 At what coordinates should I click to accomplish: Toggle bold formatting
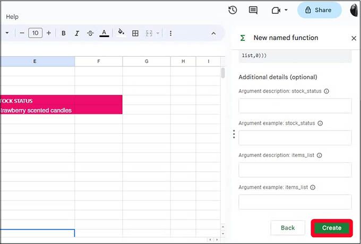pos(64,33)
